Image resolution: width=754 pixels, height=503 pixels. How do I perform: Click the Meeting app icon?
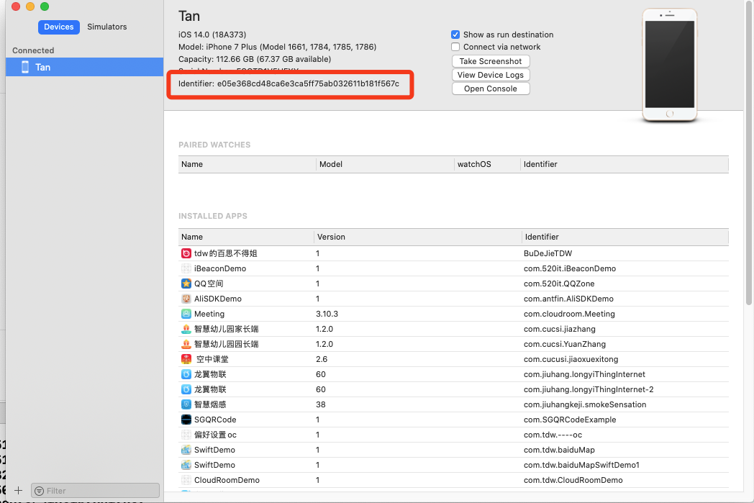tap(183, 314)
